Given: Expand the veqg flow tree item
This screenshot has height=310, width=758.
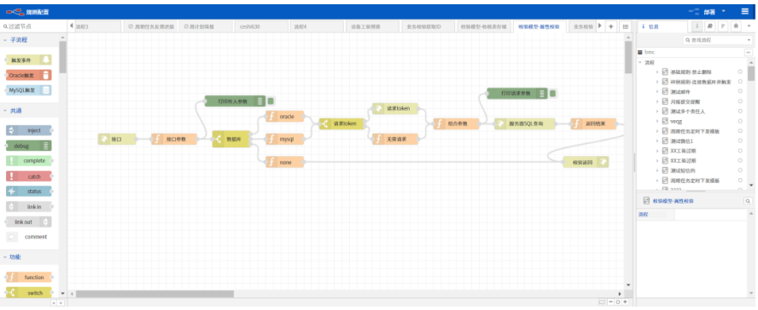Looking at the screenshot, I should tap(657, 121).
